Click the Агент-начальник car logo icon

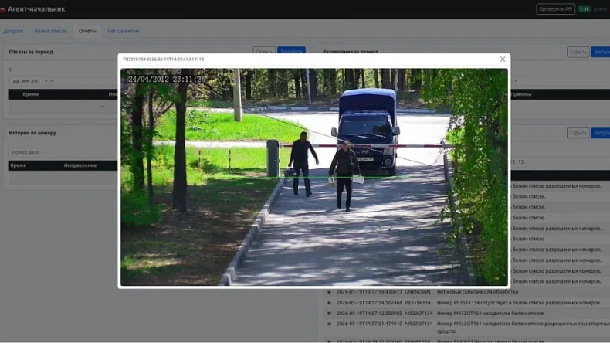click(2, 10)
